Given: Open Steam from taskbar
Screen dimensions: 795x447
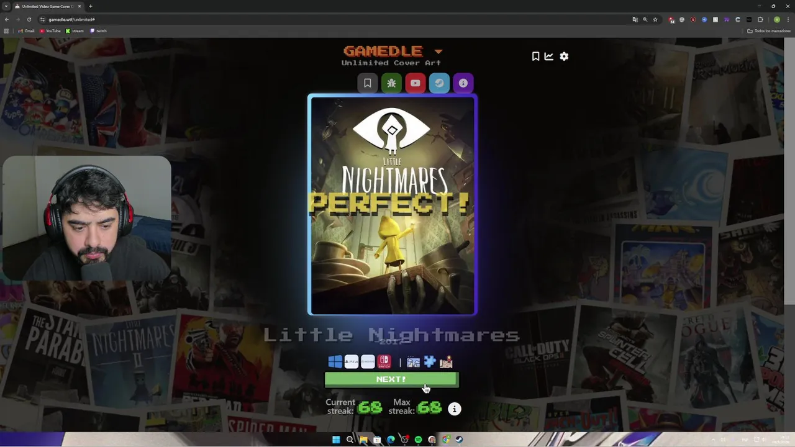Looking at the screenshot, I should pyautogui.click(x=459, y=440).
